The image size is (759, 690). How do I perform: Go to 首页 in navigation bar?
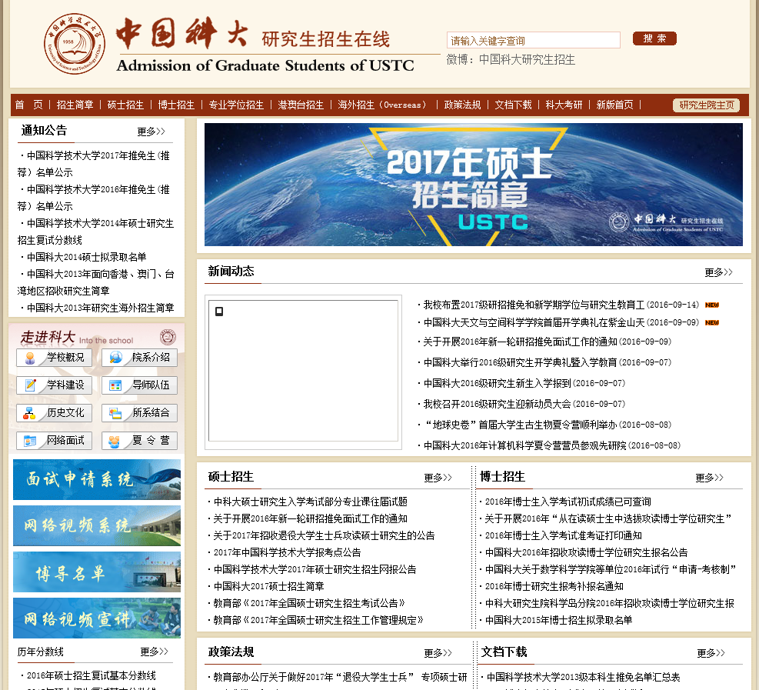click(x=28, y=105)
